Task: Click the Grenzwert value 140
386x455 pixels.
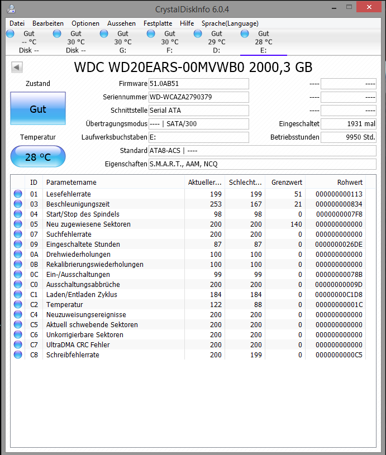Action: (x=296, y=224)
